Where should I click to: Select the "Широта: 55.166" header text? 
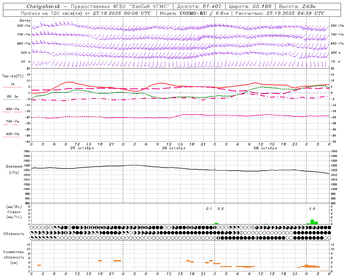coord(250,6)
